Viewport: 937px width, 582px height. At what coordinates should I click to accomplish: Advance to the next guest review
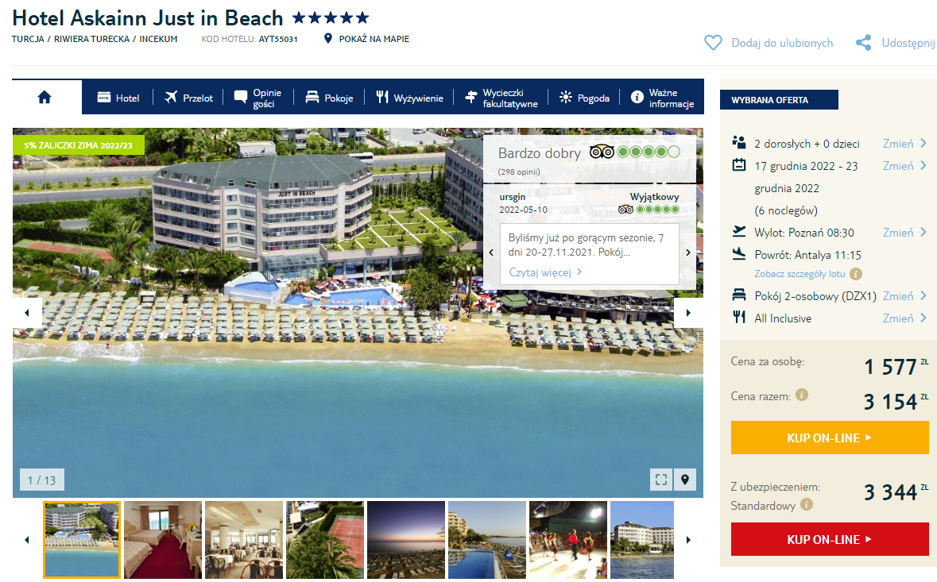[x=687, y=252]
